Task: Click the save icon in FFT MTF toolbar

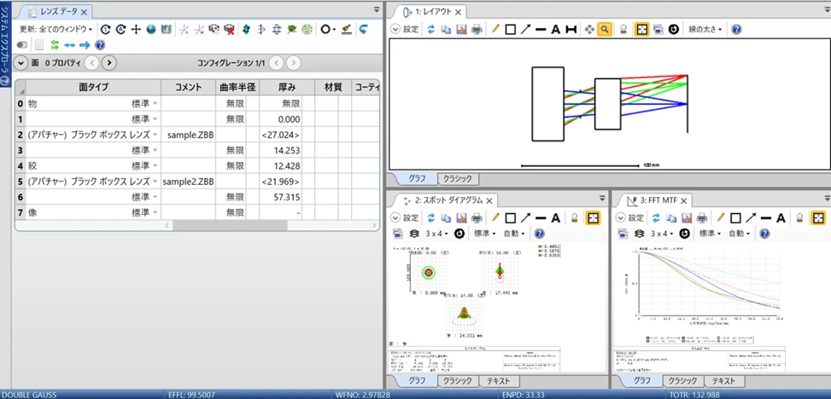Action: tap(686, 217)
